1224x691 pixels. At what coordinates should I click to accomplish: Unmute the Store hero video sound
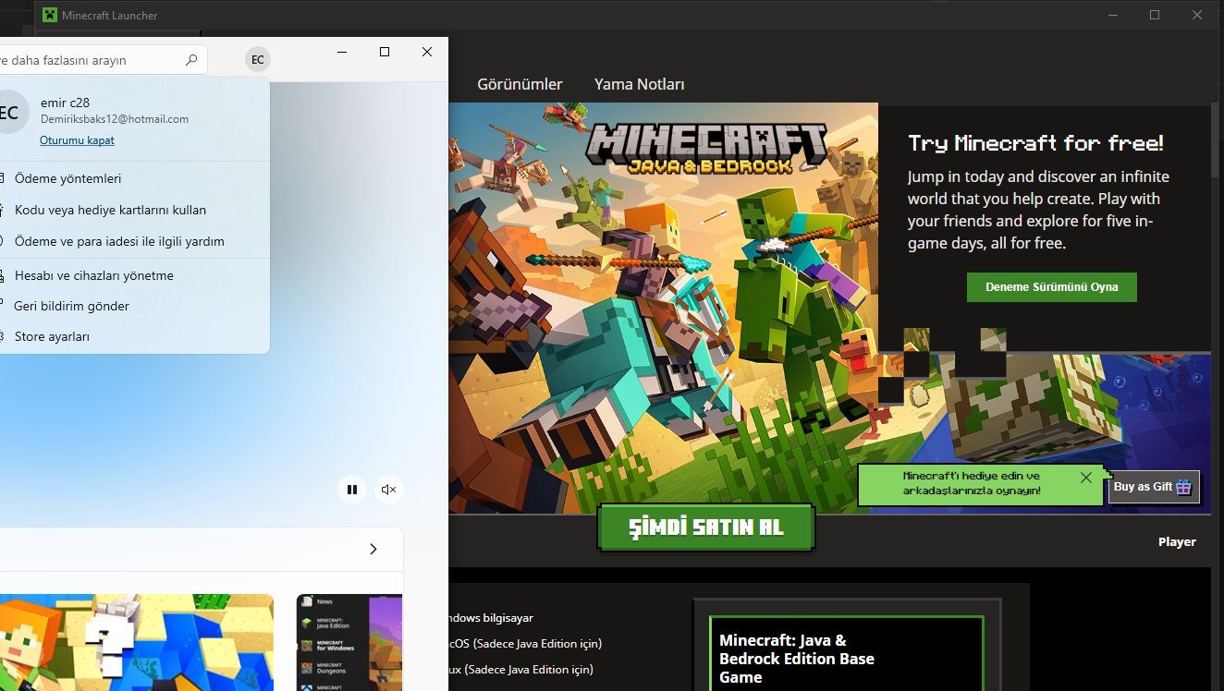389,490
